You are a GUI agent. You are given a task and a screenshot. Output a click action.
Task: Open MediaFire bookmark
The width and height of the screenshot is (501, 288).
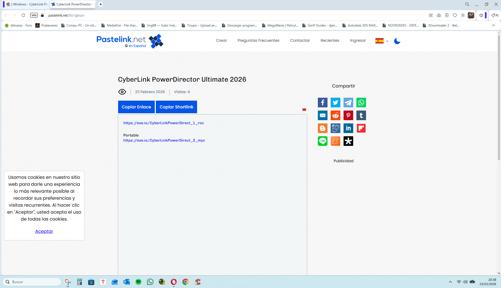click(120, 25)
